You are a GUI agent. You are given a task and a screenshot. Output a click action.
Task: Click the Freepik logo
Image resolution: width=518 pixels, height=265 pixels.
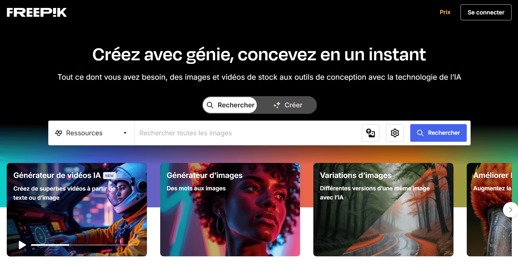click(37, 12)
